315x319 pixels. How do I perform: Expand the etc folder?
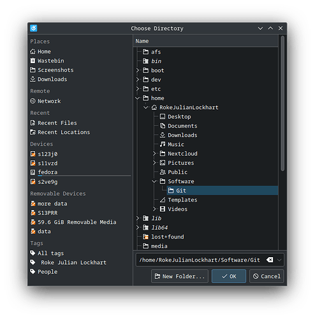[x=138, y=89]
